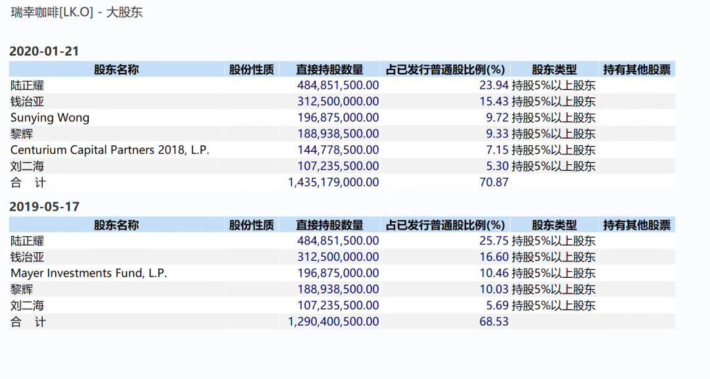Select 黎辉 in the 2020-01-21 table
Image resolution: width=710 pixels, height=379 pixels.
coord(22,134)
